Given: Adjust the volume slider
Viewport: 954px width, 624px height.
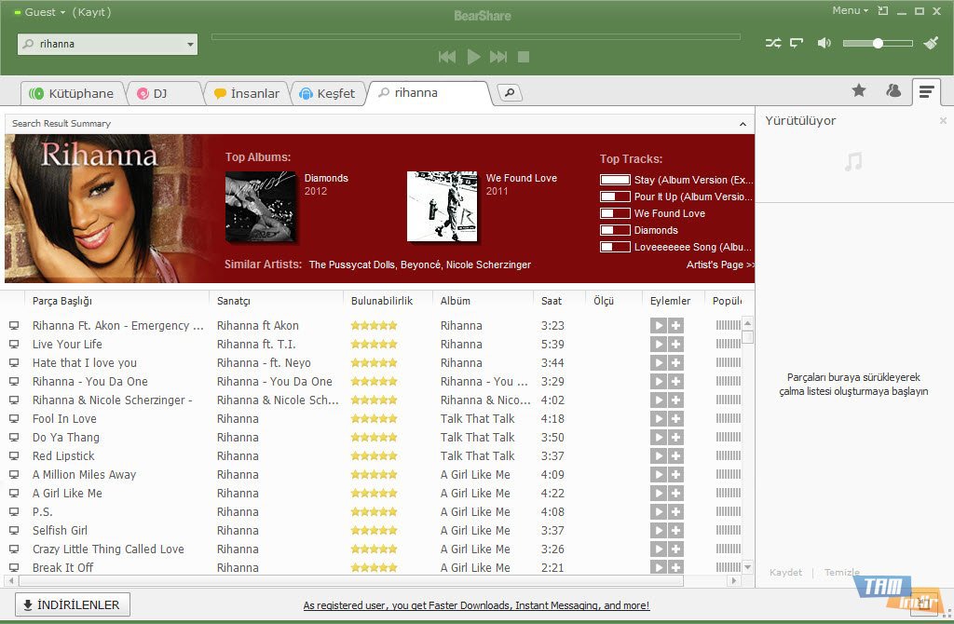Looking at the screenshot, I should [878, 43].
